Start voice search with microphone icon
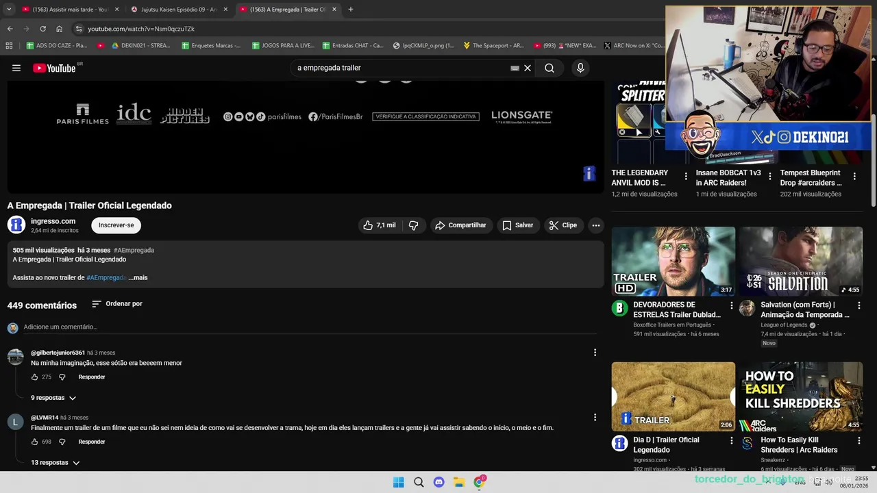 (x=580, y=68)
